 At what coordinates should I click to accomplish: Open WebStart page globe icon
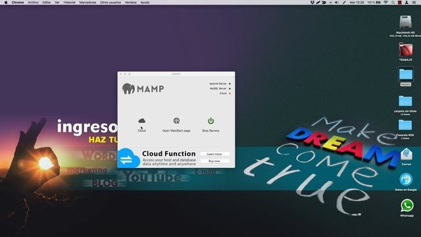(x=176, y=121)
